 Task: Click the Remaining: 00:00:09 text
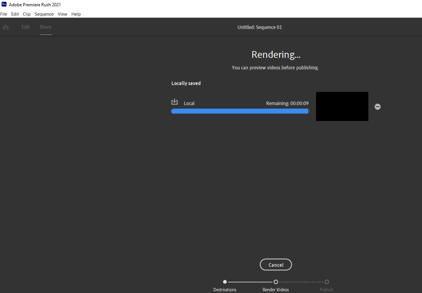coord(287,103)
